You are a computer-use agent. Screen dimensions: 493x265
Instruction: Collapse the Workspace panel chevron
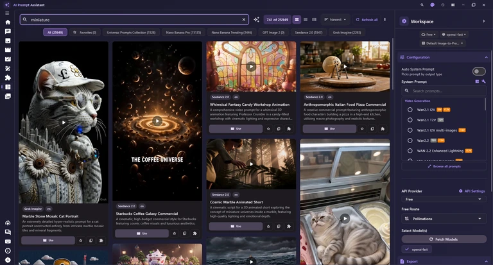point(483,21)
